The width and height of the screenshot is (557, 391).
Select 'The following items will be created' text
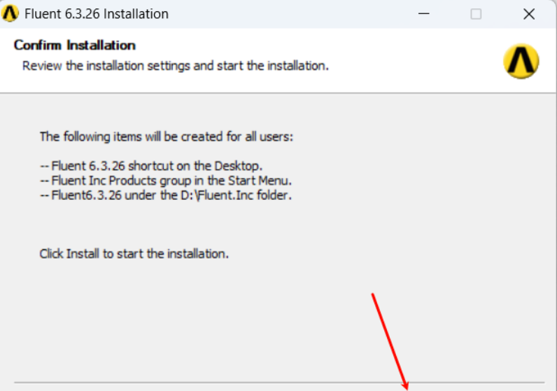(x=166, y=136)
